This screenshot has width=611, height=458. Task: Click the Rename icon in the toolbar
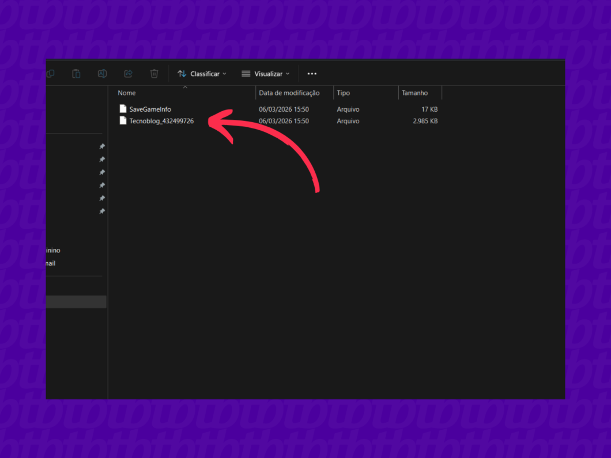click(x=102, y=74)
